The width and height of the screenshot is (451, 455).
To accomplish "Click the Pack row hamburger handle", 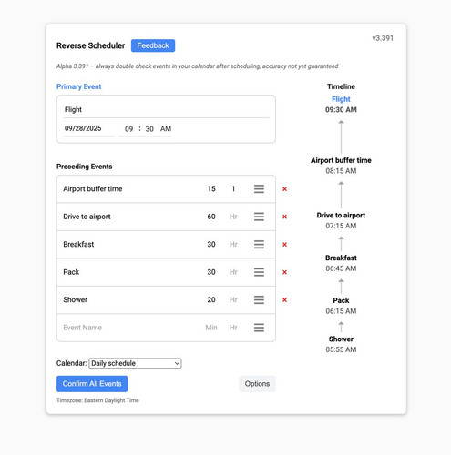I will [x=259, y=272].
